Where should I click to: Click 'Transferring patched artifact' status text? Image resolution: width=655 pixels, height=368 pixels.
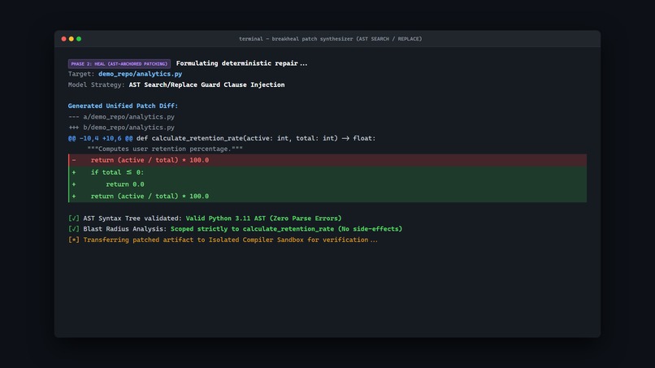click(x=231, y=240)
